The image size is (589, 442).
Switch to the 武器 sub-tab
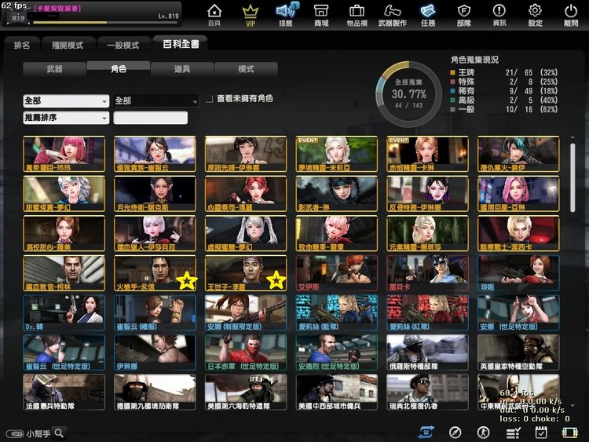coord(55,69)
